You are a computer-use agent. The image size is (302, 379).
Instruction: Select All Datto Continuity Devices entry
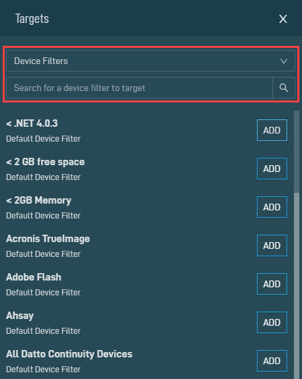(69, 354)
